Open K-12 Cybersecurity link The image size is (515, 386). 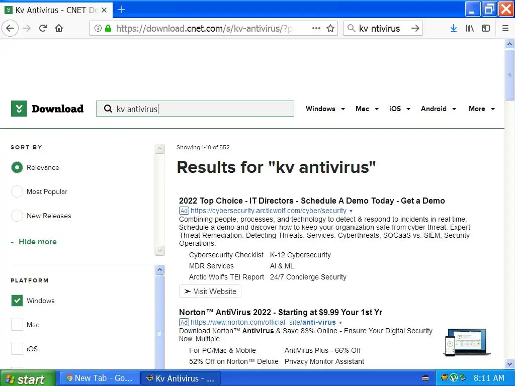[x=300, y=255]
